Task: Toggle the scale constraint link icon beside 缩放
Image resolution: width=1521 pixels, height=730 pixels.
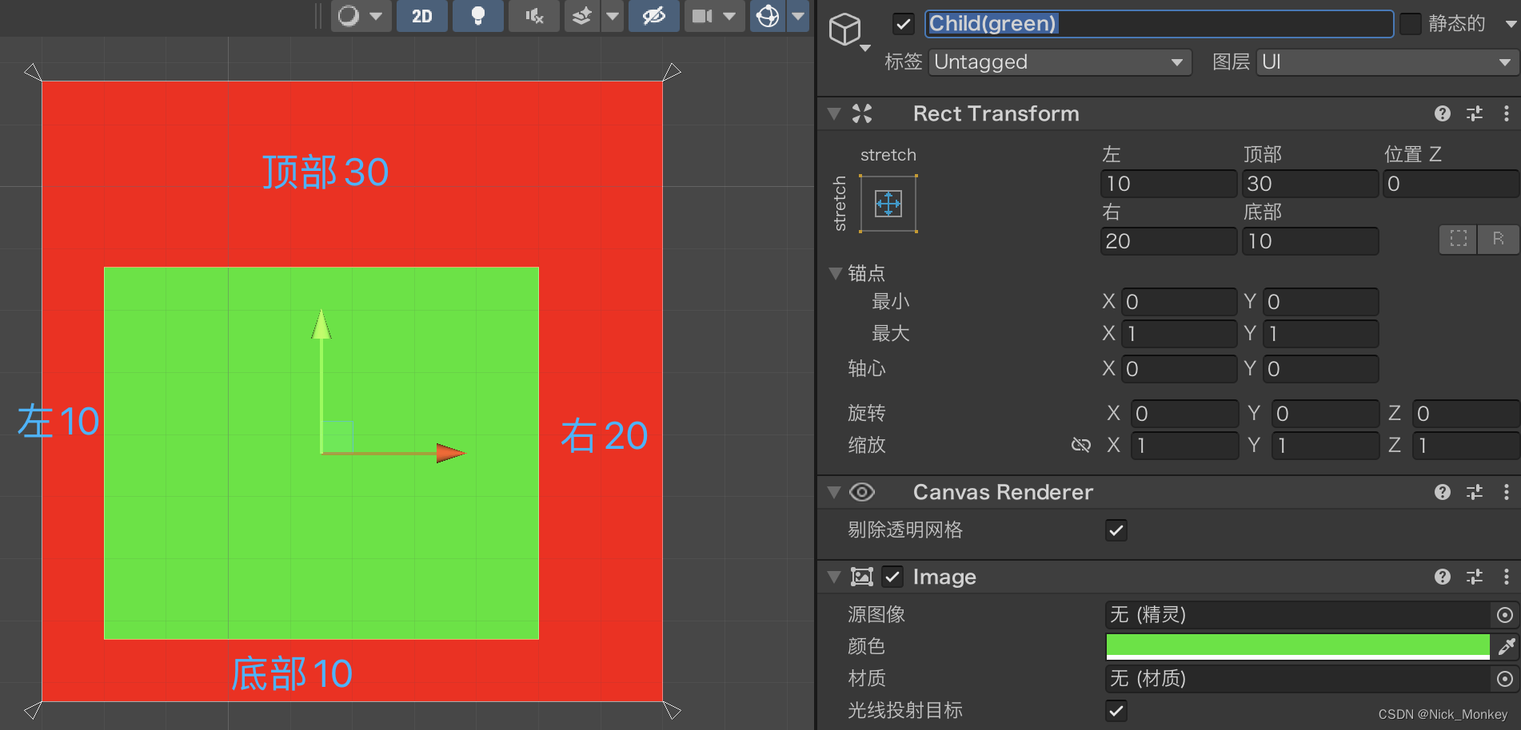Action: [x=1081, y=446]
